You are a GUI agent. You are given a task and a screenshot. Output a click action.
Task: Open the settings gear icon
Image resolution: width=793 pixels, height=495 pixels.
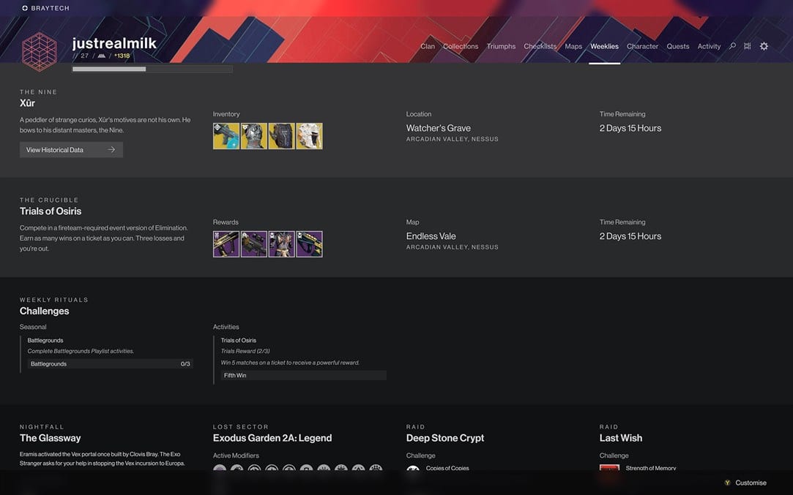coord(764,46)
